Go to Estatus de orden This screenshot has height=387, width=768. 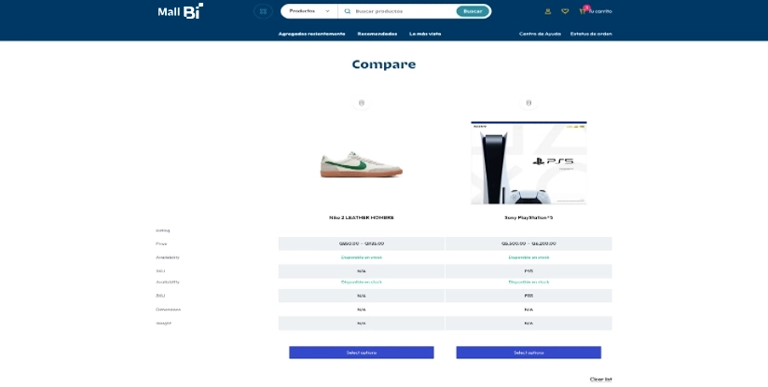(591, 34)
